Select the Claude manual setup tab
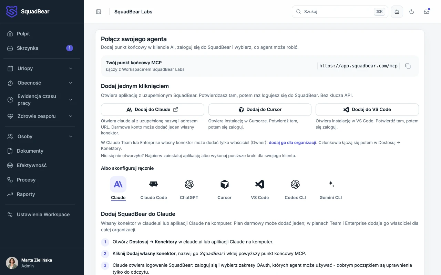Screen dimensions: 441x275 pyautogui.click(x=118, y=188)
